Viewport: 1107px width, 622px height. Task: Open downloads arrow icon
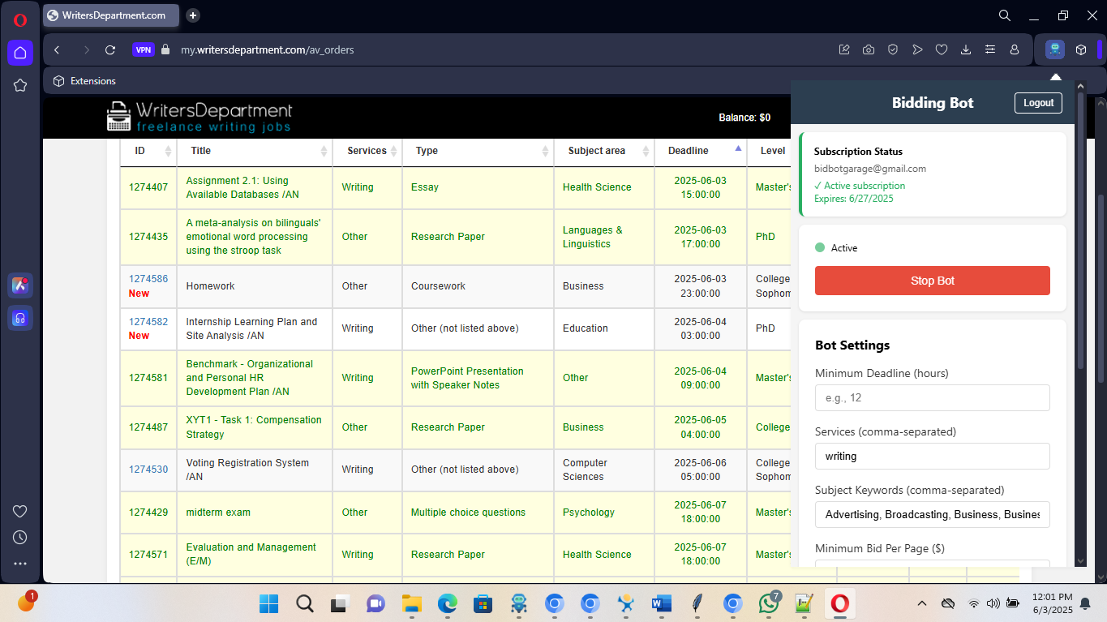[x=966, y=49]
